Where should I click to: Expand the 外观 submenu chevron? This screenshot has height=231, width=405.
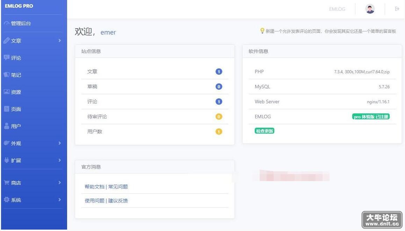point(60,143)
